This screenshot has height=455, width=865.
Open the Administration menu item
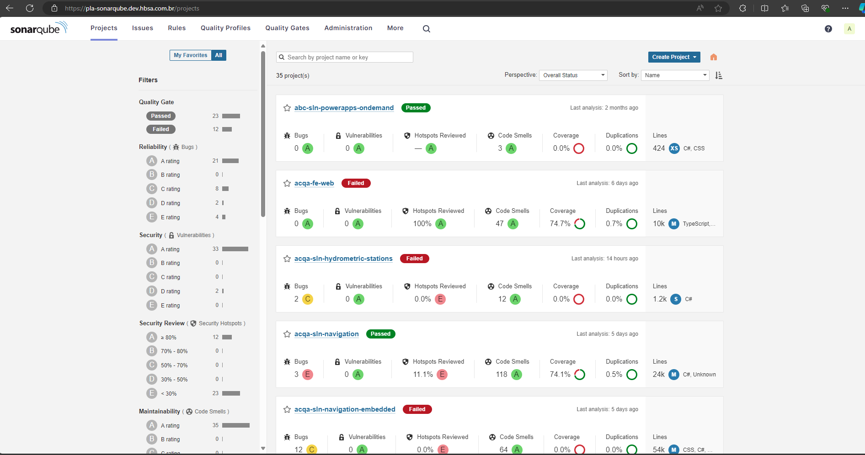click(x=348, y=28)
